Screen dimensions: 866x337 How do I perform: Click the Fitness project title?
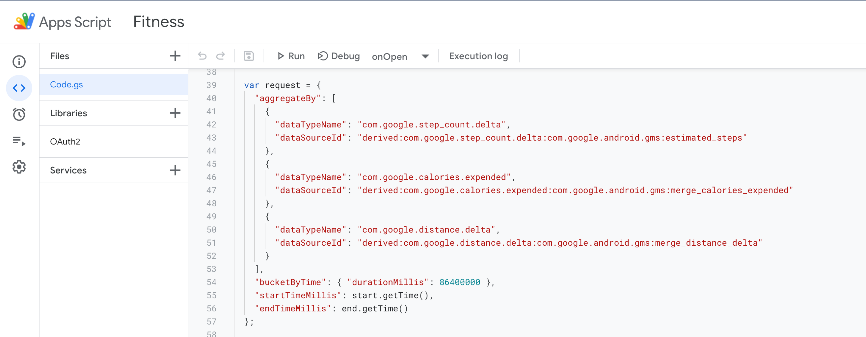point(159,22)
